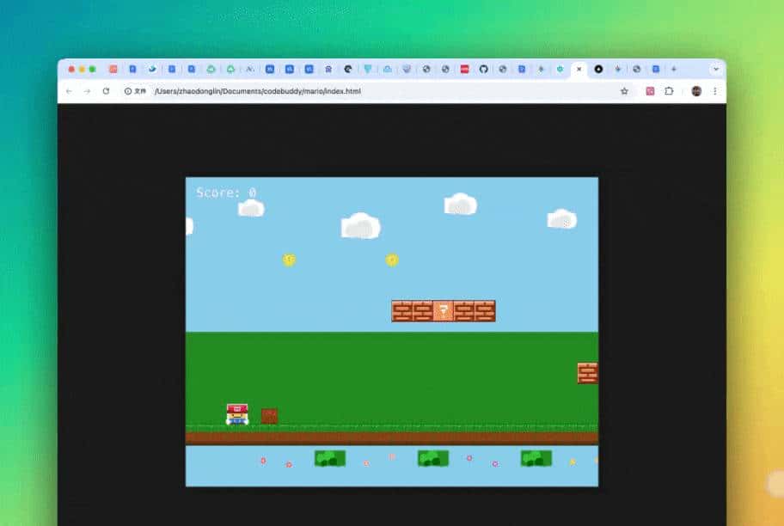Click the Mario character sprite
This screenshot has width=784, height=526.
coord(237,414)
